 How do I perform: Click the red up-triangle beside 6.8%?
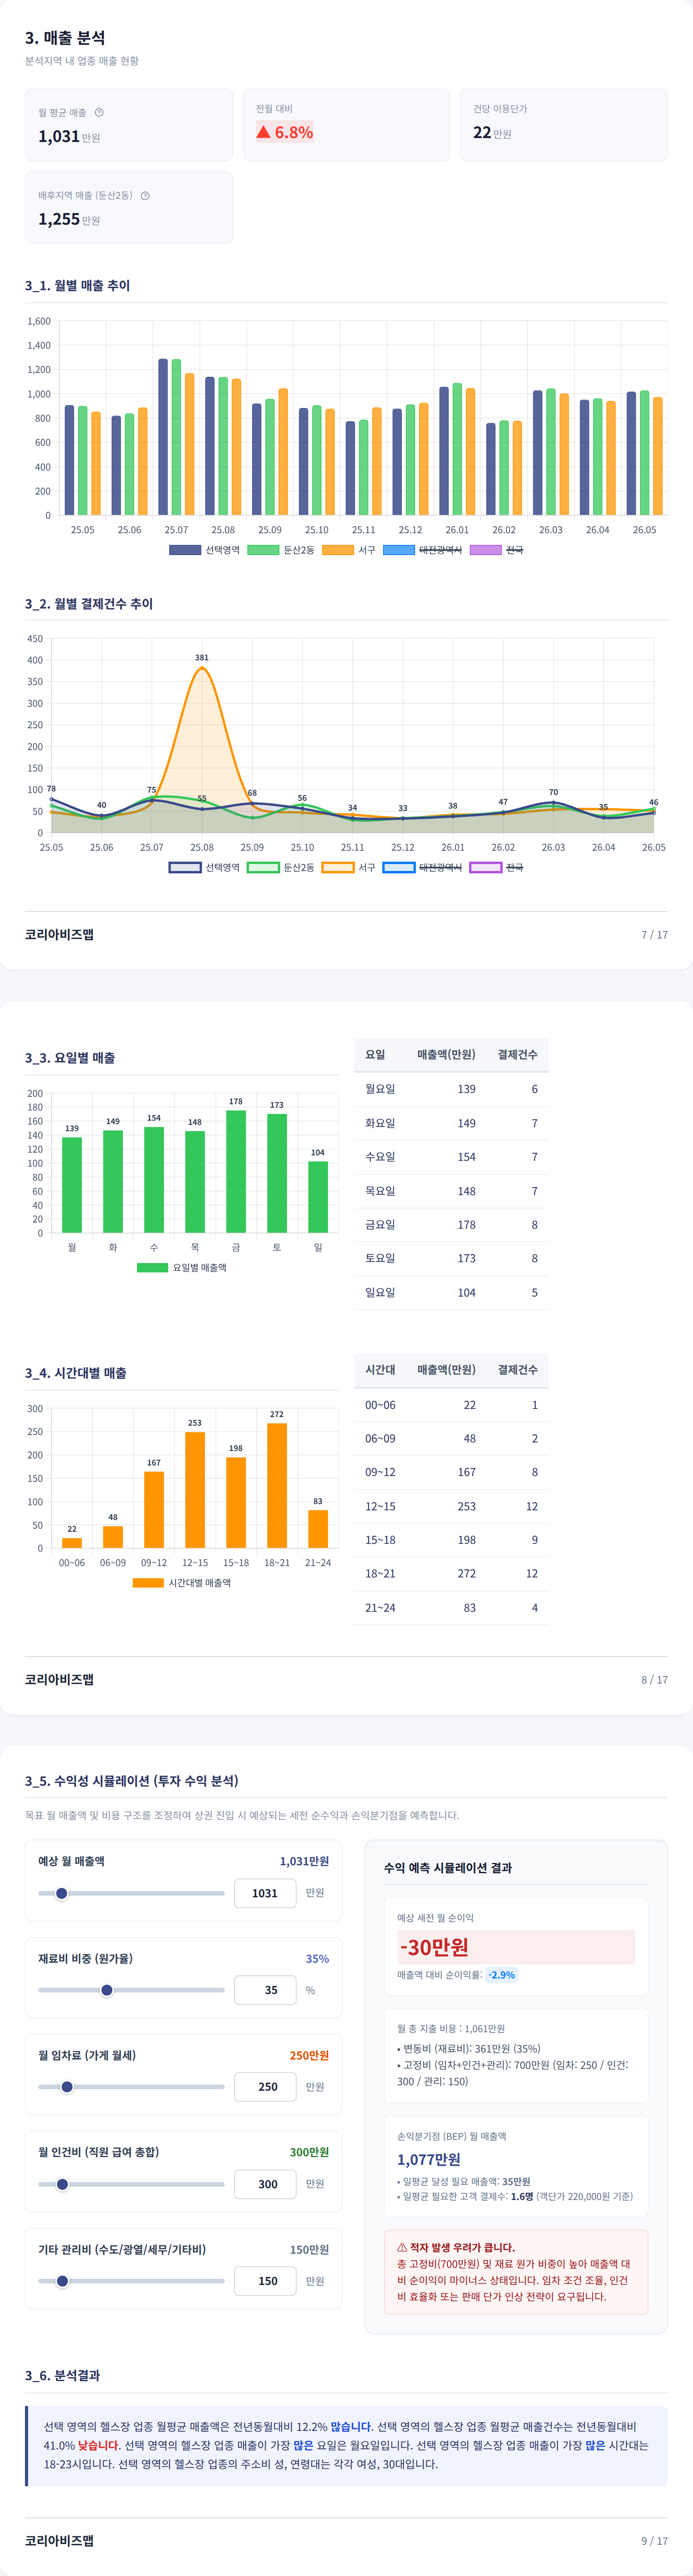tap(263, 132)
